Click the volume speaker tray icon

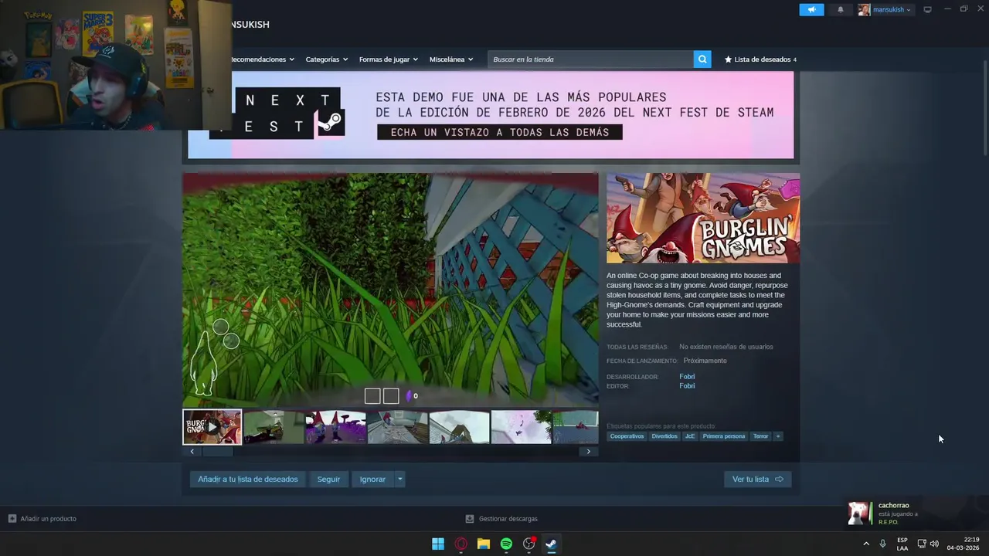coord(934,544)
